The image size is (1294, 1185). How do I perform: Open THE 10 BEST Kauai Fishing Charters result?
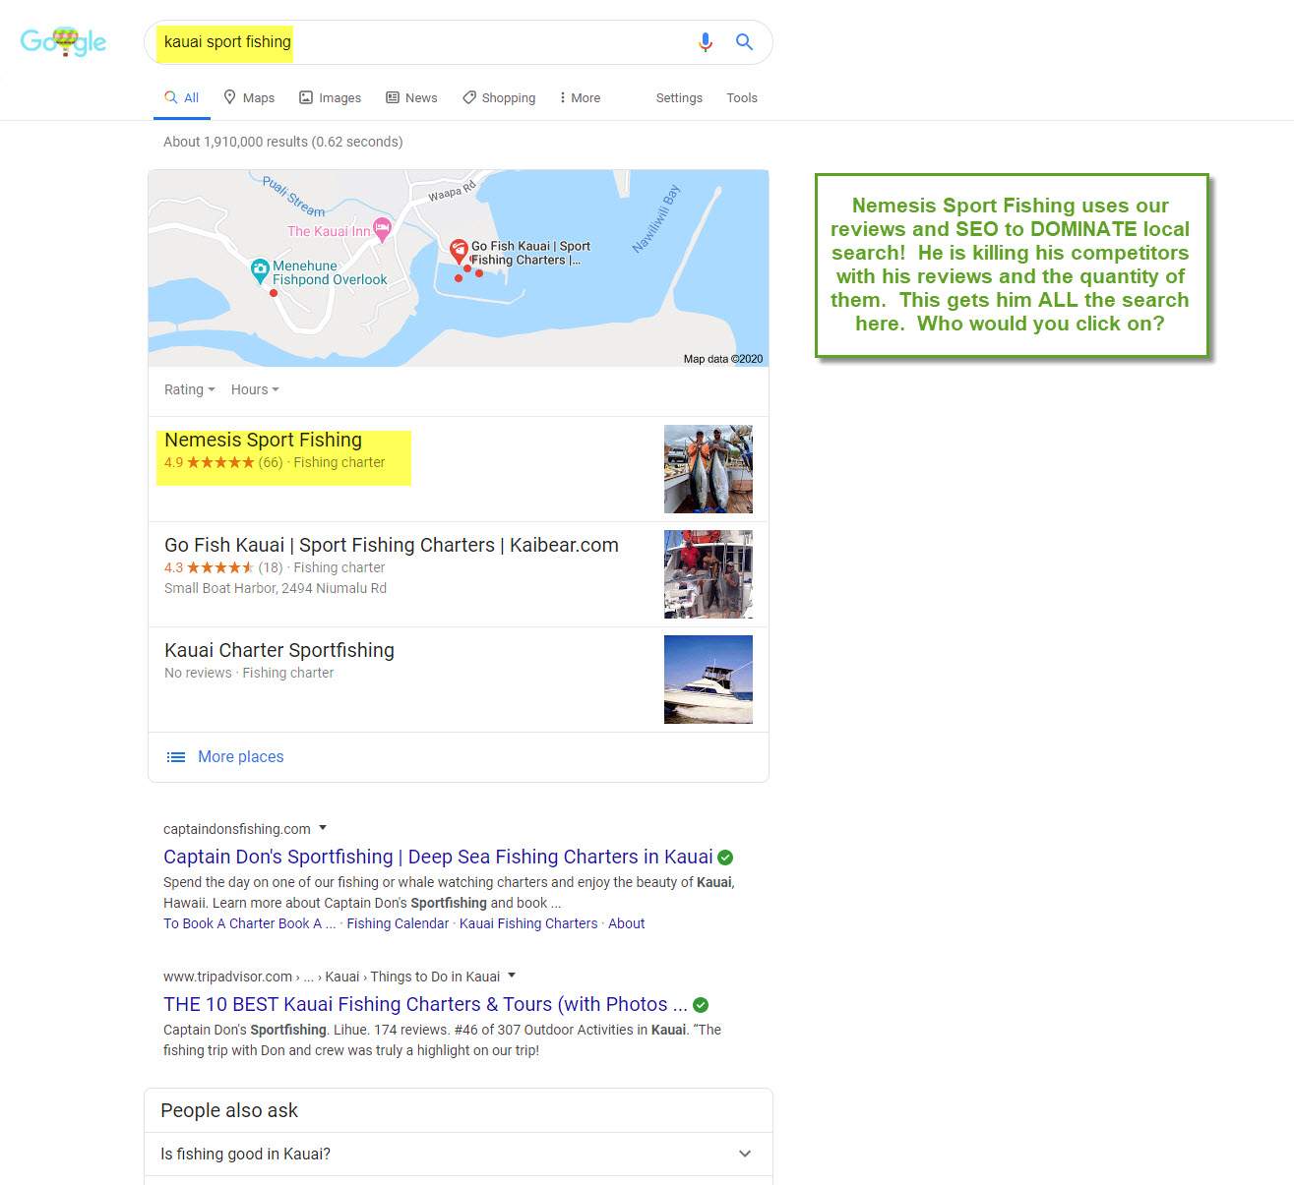point(425,1004)
